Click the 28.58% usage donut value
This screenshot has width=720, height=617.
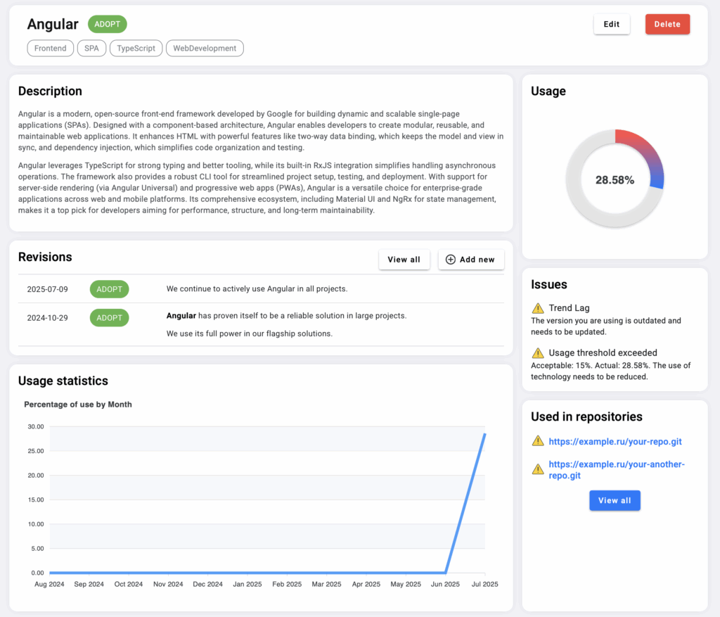[615, 180]
